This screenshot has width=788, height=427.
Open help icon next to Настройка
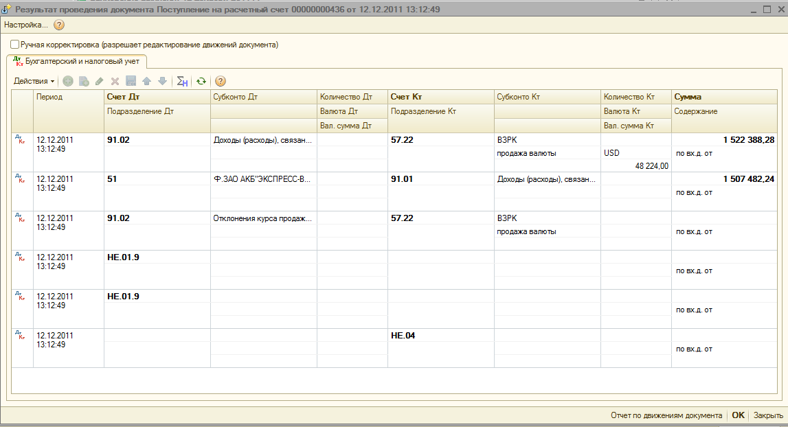[59, 25]
